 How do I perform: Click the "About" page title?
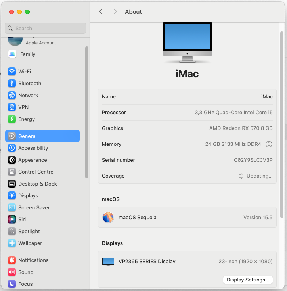[133, 11]
